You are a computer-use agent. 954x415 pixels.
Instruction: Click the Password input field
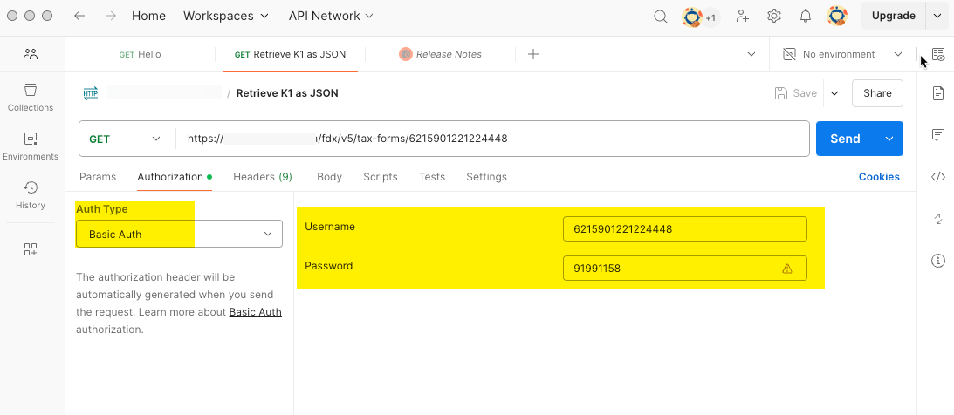point(672,269)
